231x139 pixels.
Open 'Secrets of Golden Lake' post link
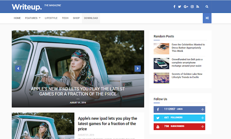(187, 75)
